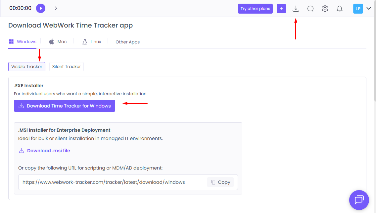This screenshot has width=376, height=213.
Task: Switch to the Silent Tracker option
Action: click(66, 66)
